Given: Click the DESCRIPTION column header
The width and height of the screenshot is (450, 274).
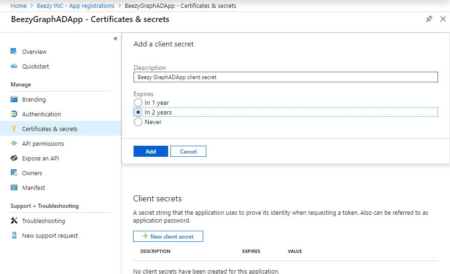Looking at the screenshot, I should click(155, 251).
